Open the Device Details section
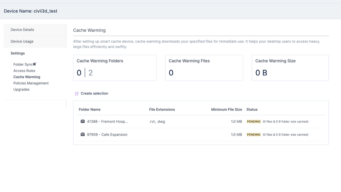 35,30
